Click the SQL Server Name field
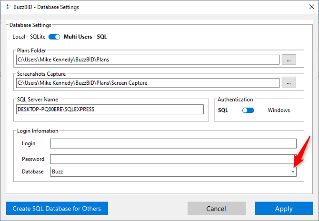This screenshot has width=319, height=221. 110,110
